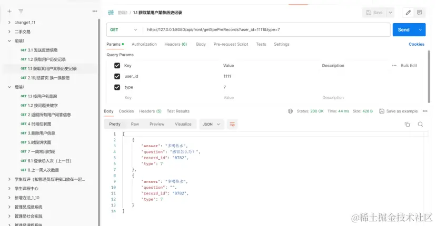Open the Settings tab
436x226 pixels.
tap(281, 44)
